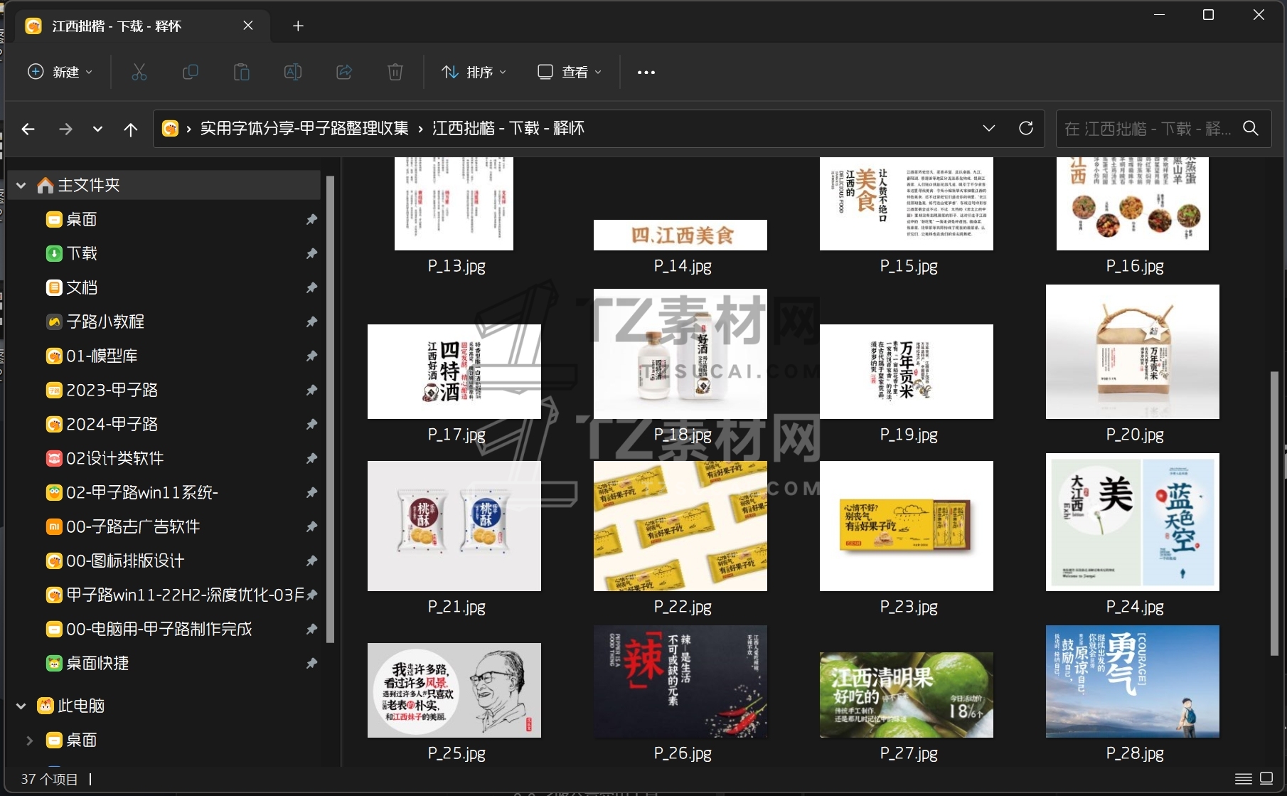Click the Paste clipboard icon
The width and height of the screenshot is (1287, 796).
tap(242, 72)
